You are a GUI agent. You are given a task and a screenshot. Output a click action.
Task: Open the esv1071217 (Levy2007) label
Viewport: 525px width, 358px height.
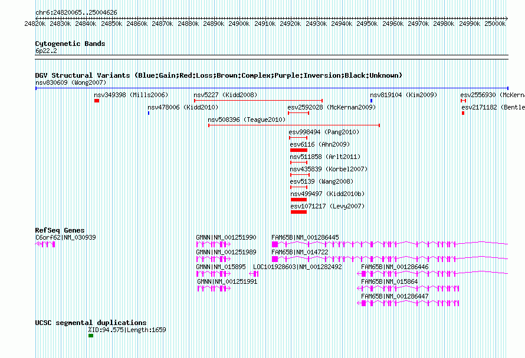(327, 206)
